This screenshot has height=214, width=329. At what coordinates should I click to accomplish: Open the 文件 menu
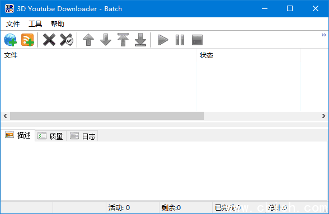pyautogui.click(x=13, y=23)
